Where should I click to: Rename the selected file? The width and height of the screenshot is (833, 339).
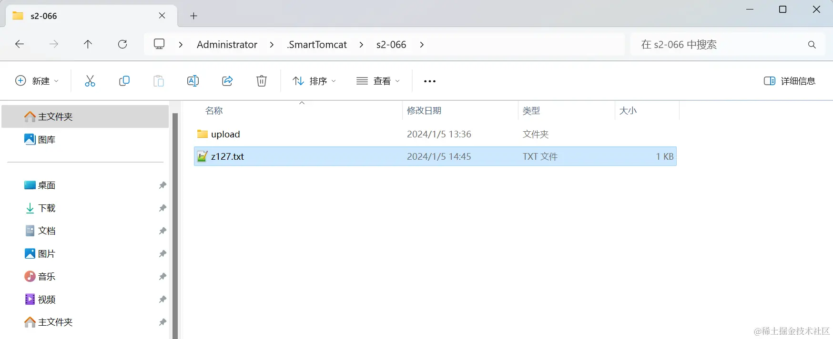click(193, 81)
